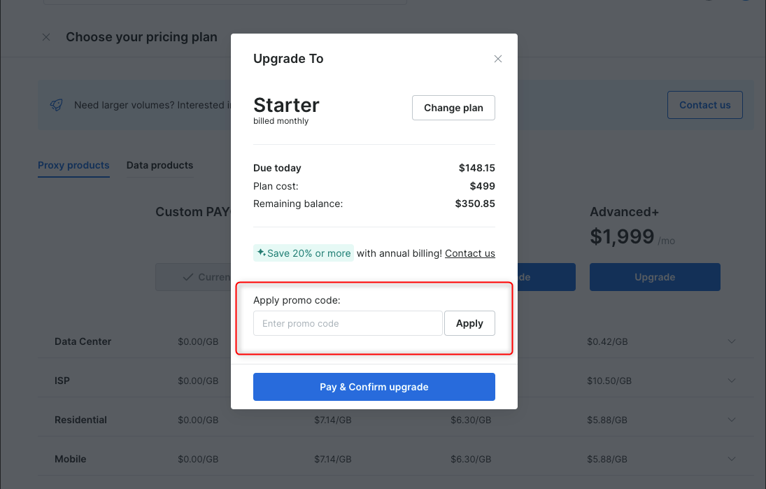Click the Advanced+ $1,999 price heading
The image size is (766, 489).
point(622,237)
